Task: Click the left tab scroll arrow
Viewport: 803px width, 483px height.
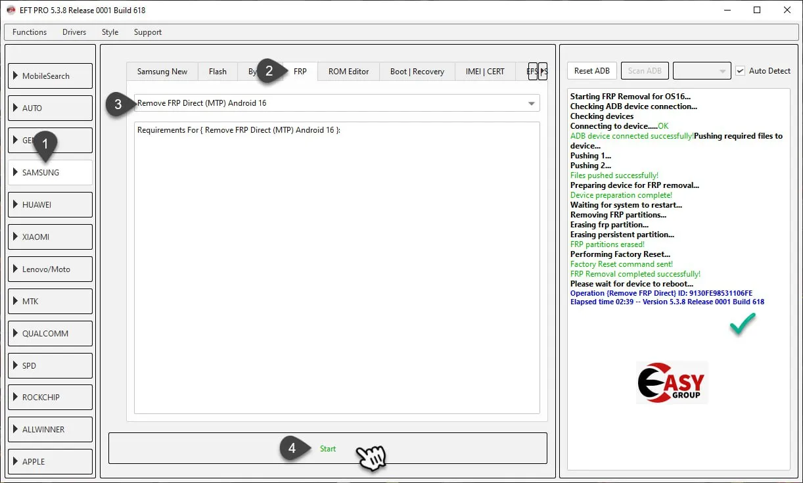Action: [x=533, y=71]
